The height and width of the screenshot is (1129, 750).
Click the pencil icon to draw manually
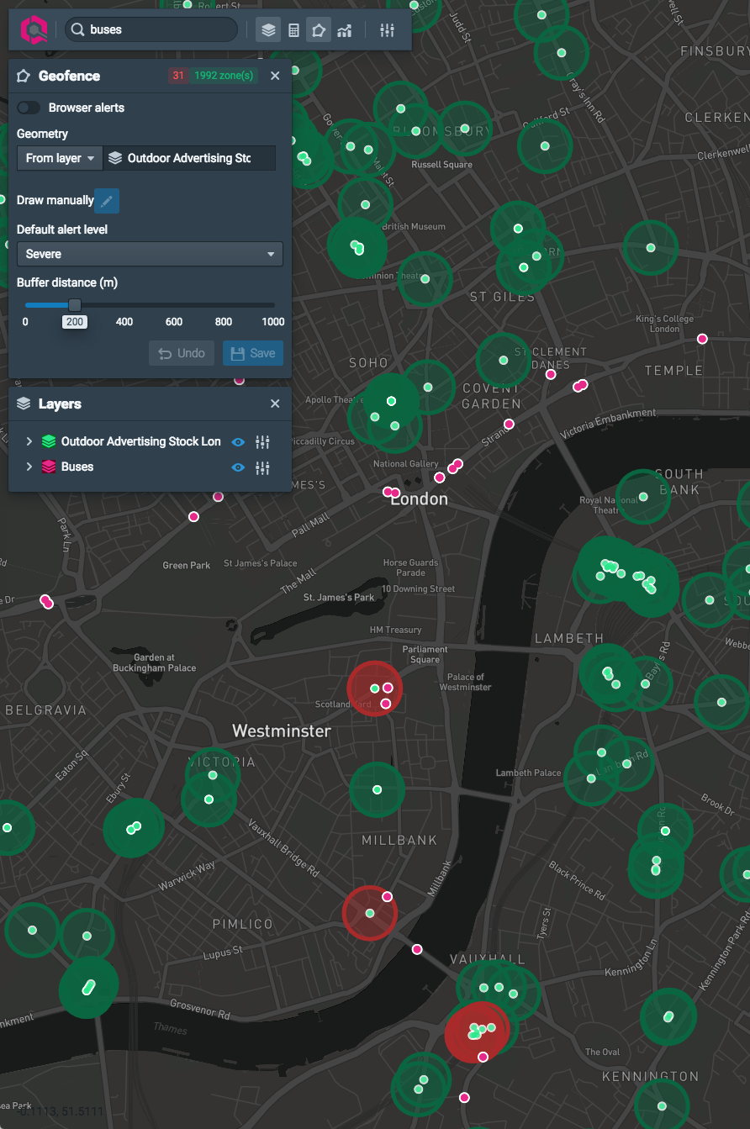point(107,201)
